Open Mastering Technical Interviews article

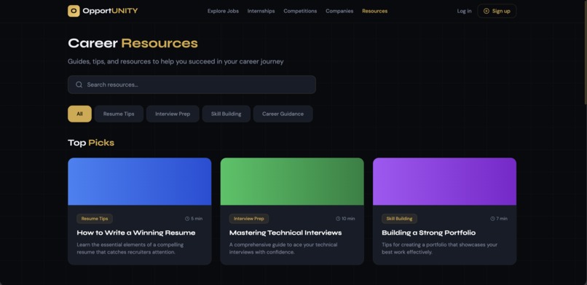click(x=285, y=233)
